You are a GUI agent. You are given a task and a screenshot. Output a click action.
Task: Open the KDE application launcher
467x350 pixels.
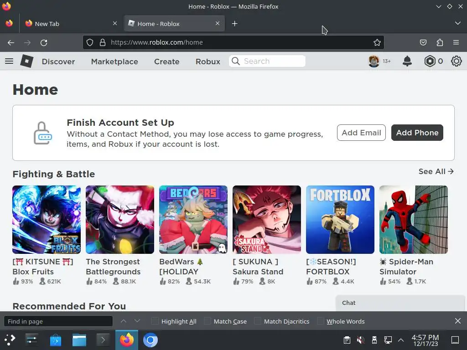(10, 340)
